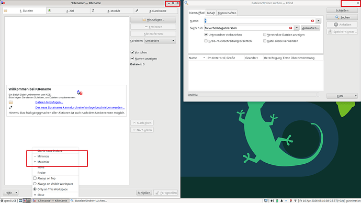Open the notification bell tray icon
The width and height of the screenshot is (361, 203).
[x=281, y=201]
